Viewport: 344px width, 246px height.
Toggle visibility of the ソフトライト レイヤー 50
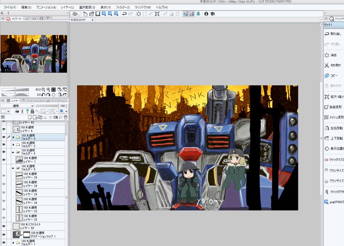[4, 226]
